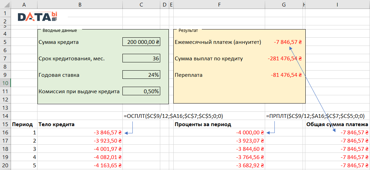This screenshot has height=170, width=370.
Task: Click the label 'Срок кредитования, мес.'
Action: click(72, 59)
